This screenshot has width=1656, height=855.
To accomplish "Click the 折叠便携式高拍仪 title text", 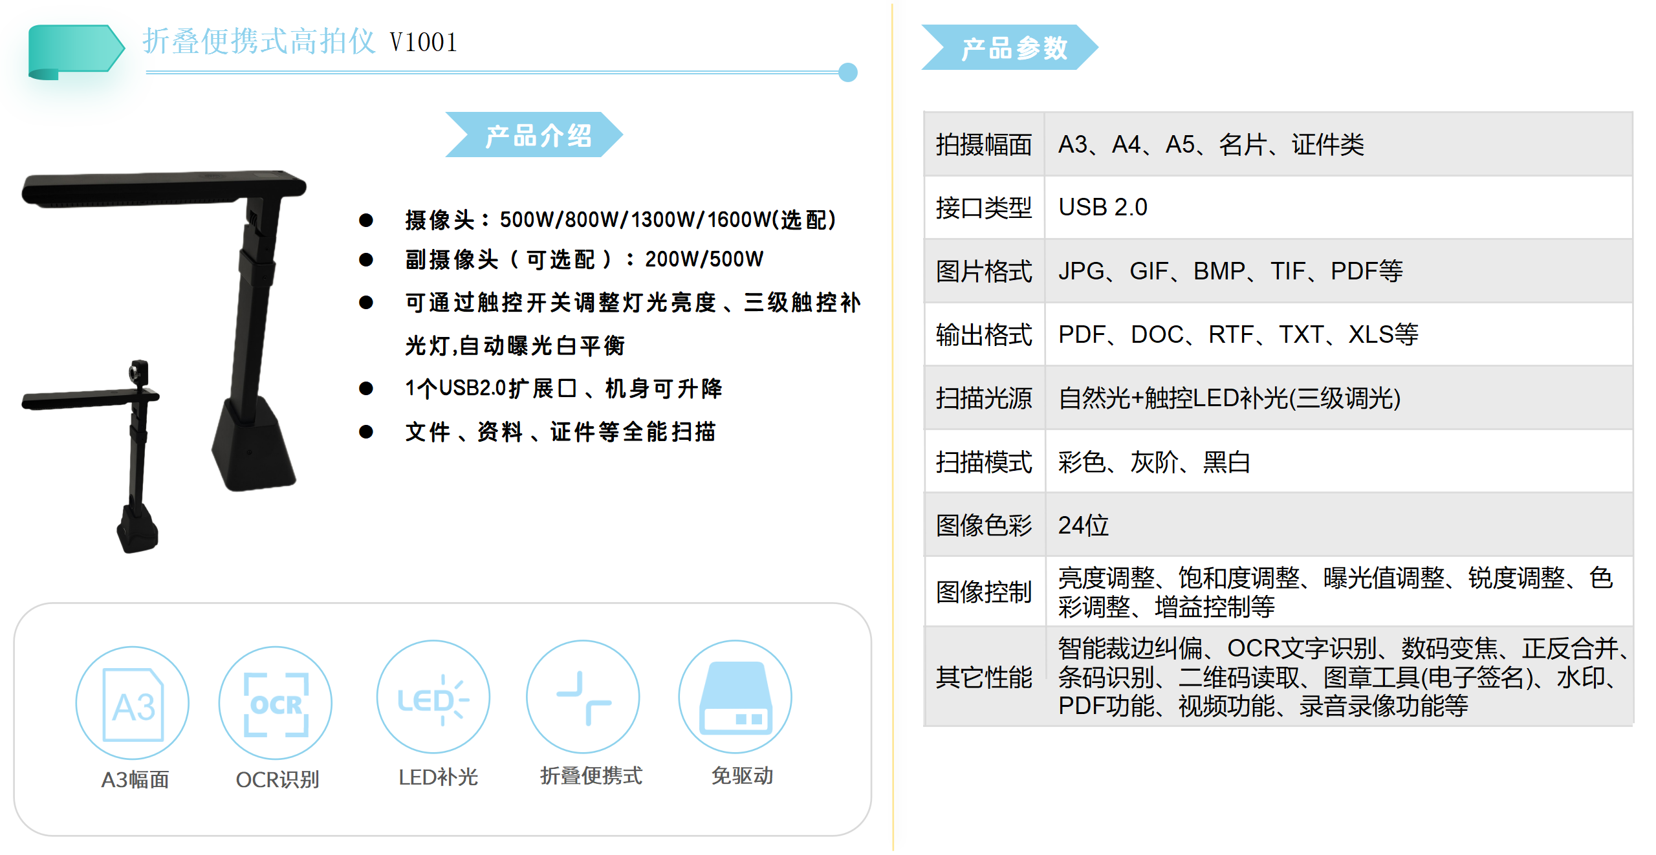I will tap(259, 41).
